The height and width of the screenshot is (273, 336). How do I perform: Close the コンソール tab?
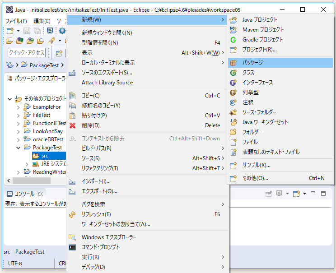(40, 194)
